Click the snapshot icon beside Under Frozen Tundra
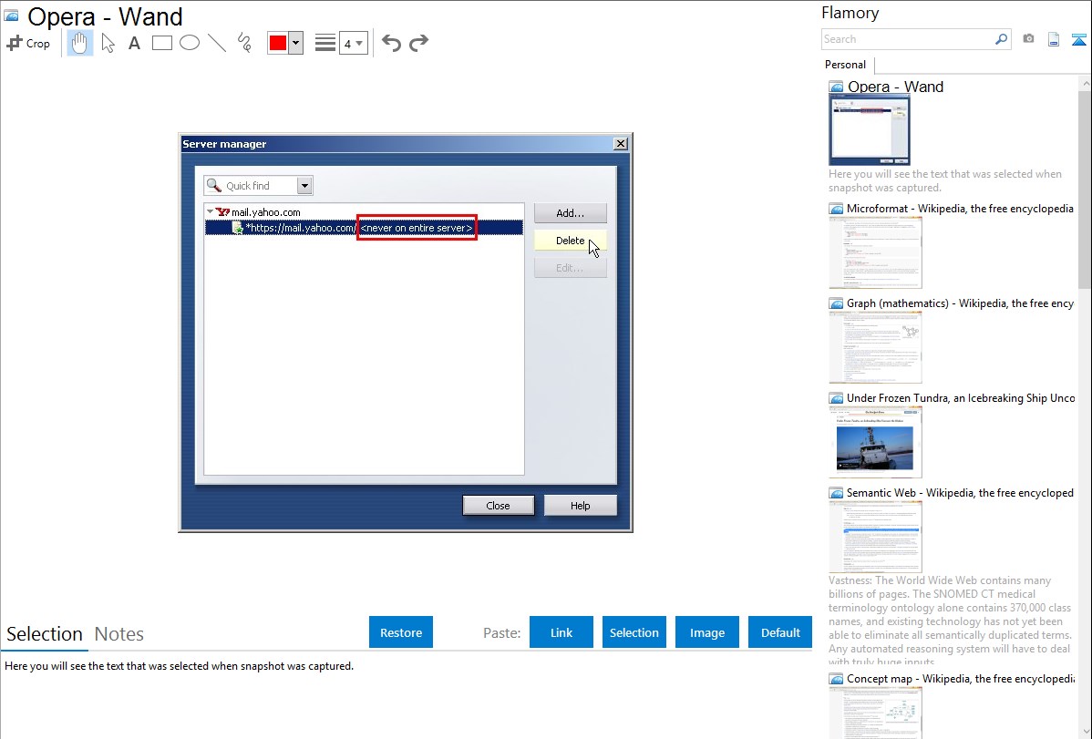The width and height of the screenshot is (1092, 739). coord(836,397)
